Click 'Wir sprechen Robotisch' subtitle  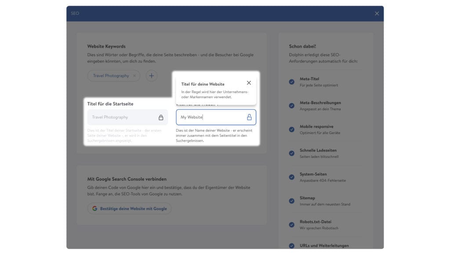(319, 228)
